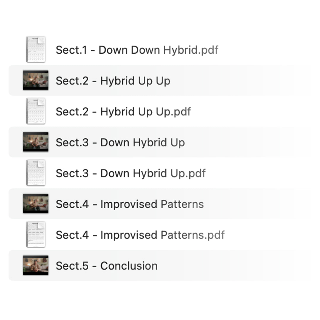Select the Sect.2 - Hybrid Up Up video name
The width and height of the screenshot is (320, 320).
tap(113, 81)
